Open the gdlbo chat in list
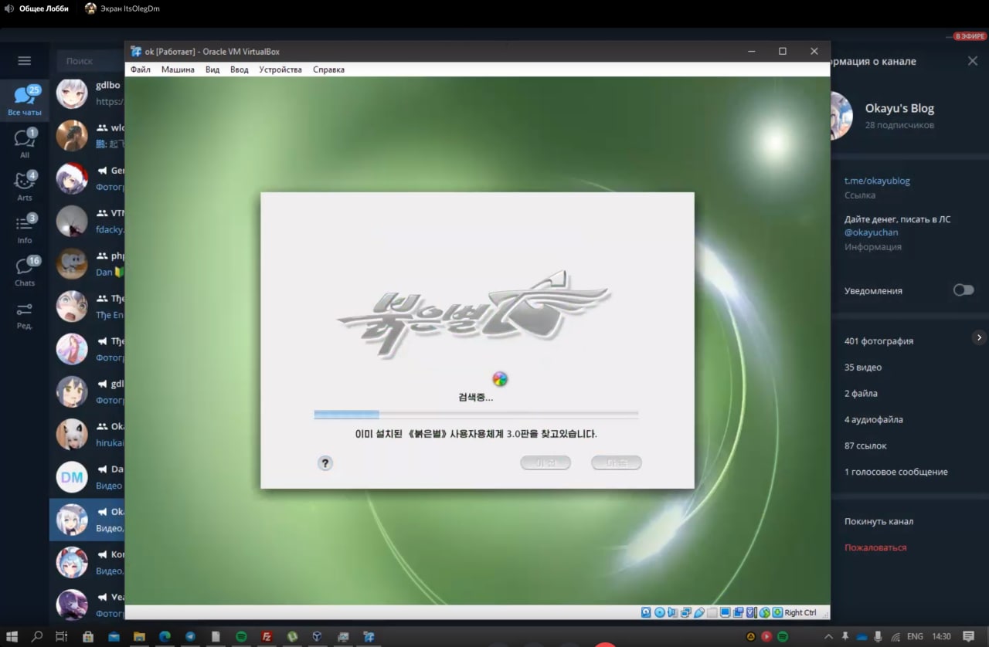The height and width of the screenshot is (647, 989). (x=87, y=93)
